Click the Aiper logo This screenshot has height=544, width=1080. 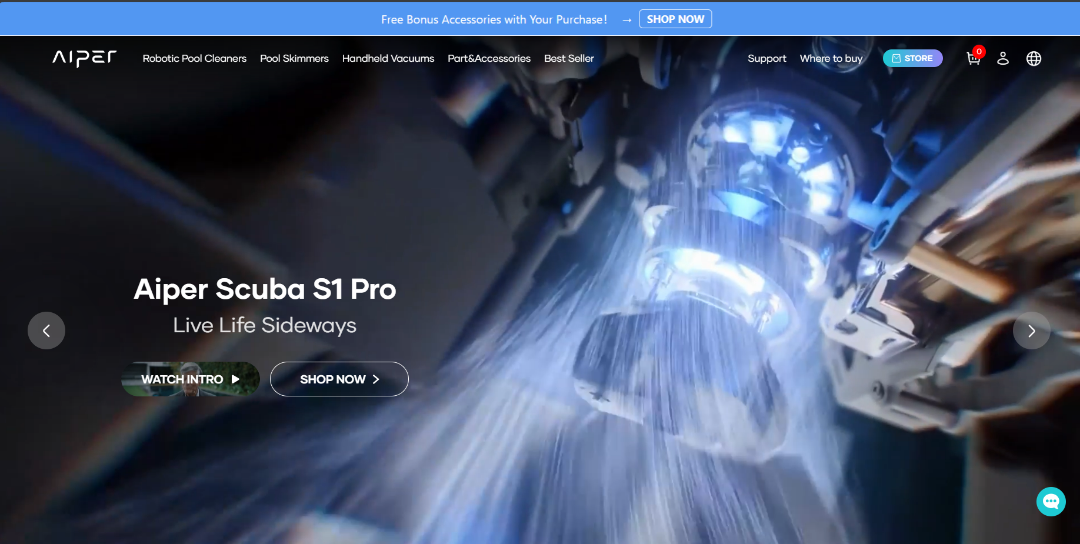(85, 58)
